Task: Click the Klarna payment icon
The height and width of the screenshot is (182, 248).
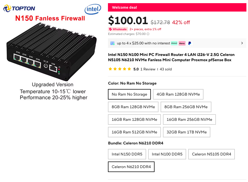Action: click(x=182, y=43)
